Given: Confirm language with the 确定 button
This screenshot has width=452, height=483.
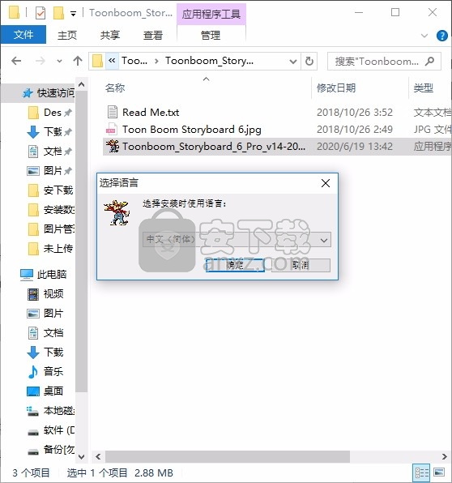Looking at the screenshot, I should 235,265.
